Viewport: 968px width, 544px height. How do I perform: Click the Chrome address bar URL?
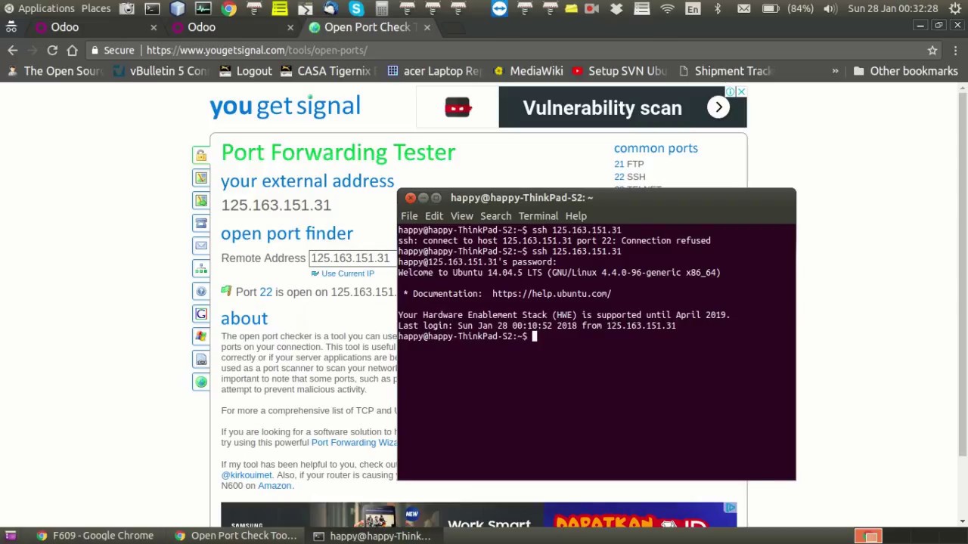point(257,50)
